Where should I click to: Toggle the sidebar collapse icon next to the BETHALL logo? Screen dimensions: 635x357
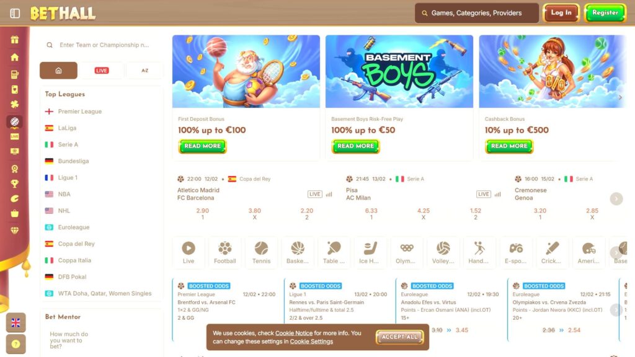[x=15, y=14]
